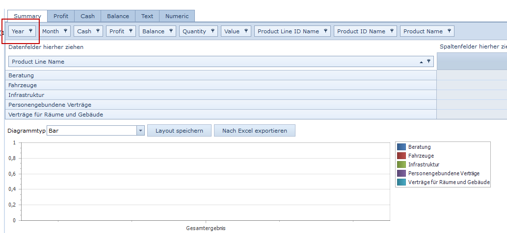The width and height of the screenshot is (507, 233).
Task: Open filter icon on Cash field
Action: tap(98, 31)
